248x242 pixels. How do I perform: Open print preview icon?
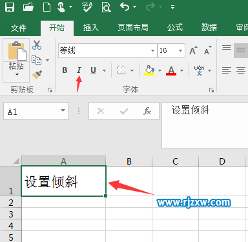(x=106, y=7)
